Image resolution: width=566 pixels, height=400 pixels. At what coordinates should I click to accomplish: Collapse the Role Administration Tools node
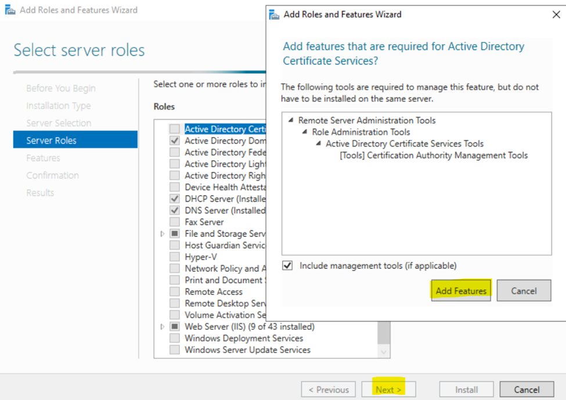305,132
